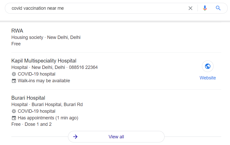Open Kapil Hospital website globe icon
Image resolution: width=230 pixels, height=145 pixels.
pos(208,66)
